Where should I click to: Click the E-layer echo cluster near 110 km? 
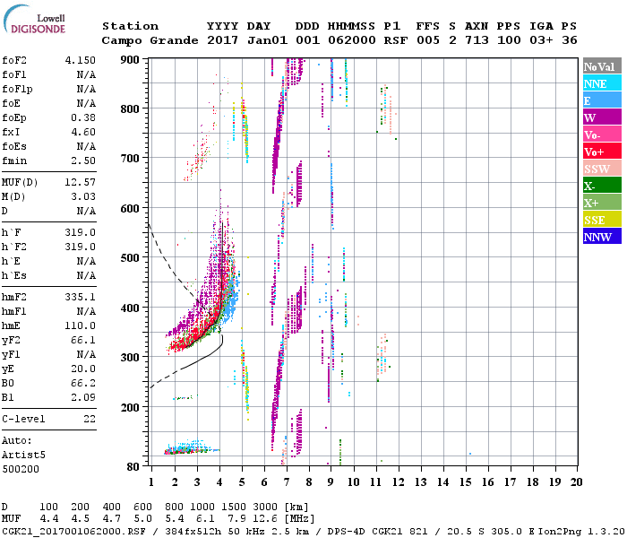(192, 448)
